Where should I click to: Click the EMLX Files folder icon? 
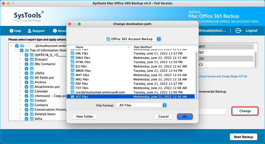pyautogui.click(x=72, y=58)
